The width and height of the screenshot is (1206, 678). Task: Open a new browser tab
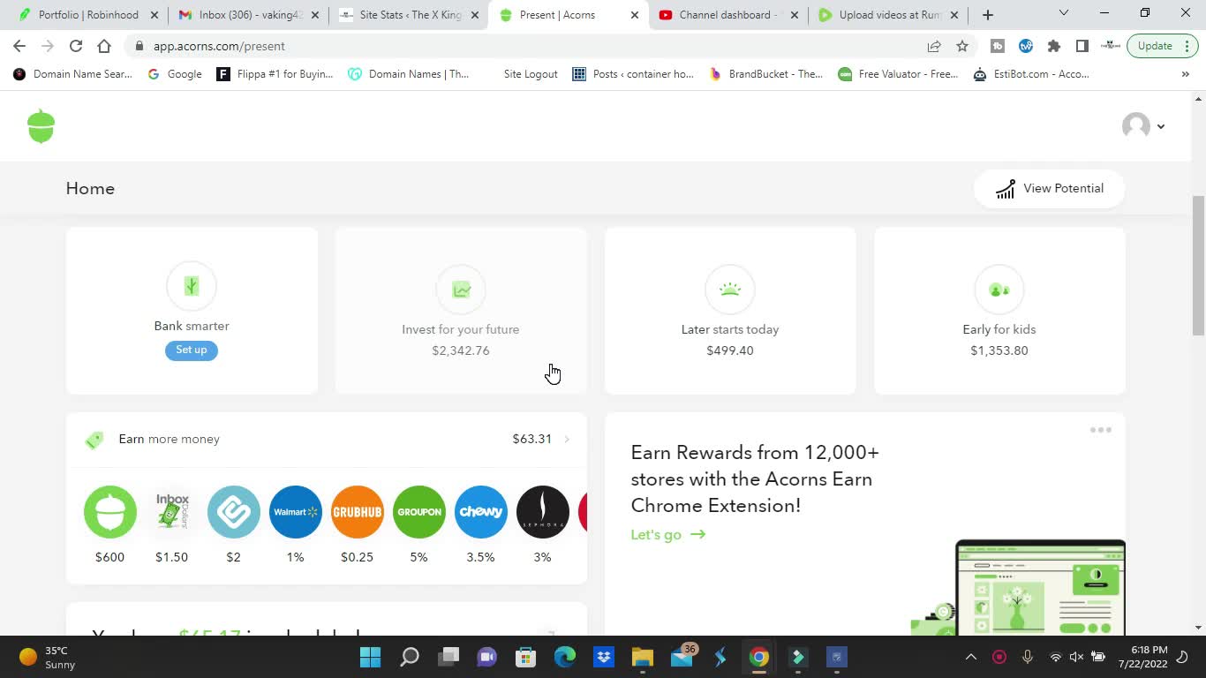point(988,15)
